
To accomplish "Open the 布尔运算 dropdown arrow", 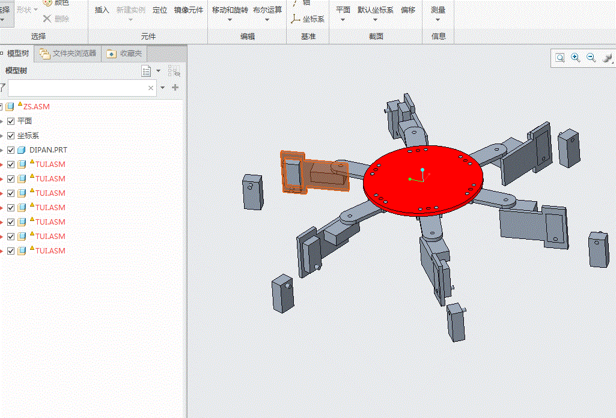I will click(267, 20).
